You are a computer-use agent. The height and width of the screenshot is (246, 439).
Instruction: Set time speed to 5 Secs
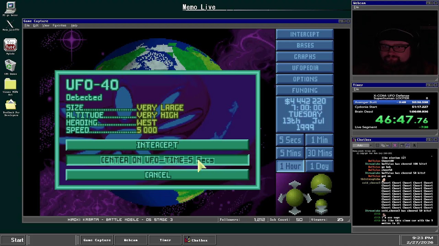click(290, 140)
